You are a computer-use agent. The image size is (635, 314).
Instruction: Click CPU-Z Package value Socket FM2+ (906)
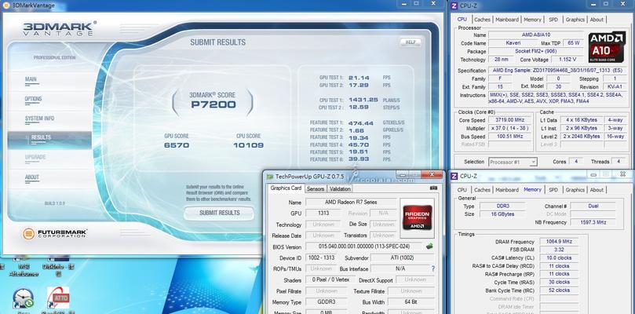[x=536, y=52]
